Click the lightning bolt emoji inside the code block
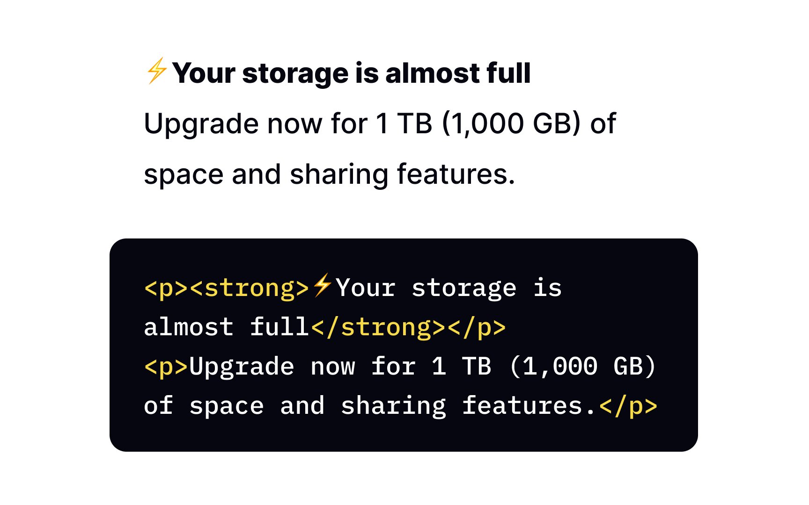 click(322, 285)
